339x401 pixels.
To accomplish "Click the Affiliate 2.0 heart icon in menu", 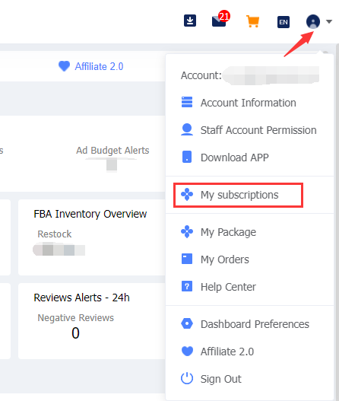I will coord(187,351).
